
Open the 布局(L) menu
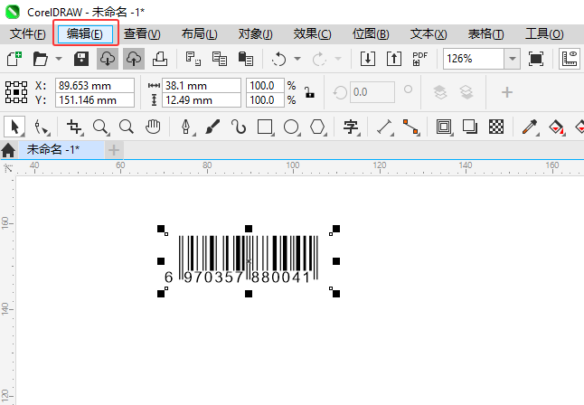pos(199,34)
